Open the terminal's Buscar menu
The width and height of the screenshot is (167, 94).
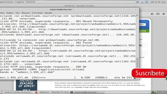(26, 13)
